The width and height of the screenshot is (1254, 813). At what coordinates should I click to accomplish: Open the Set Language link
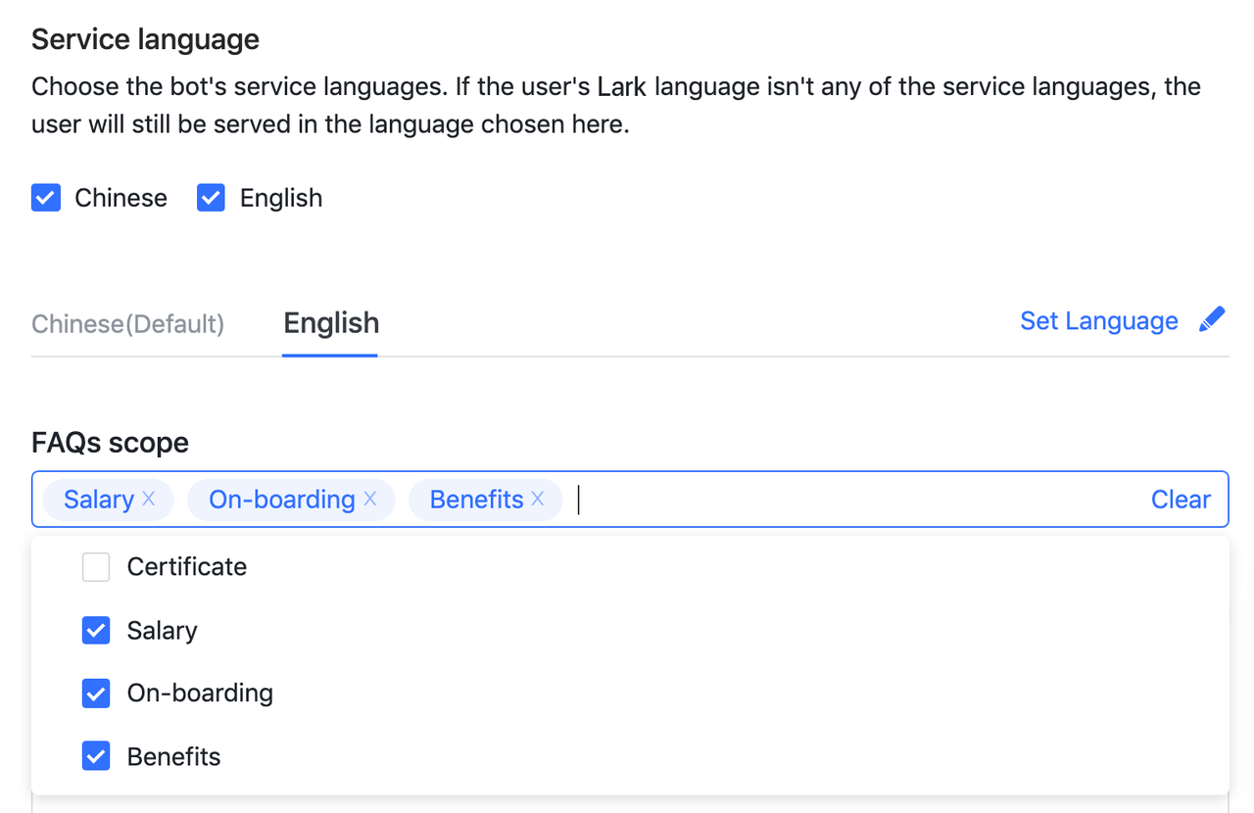click(x=1098, y=321)
